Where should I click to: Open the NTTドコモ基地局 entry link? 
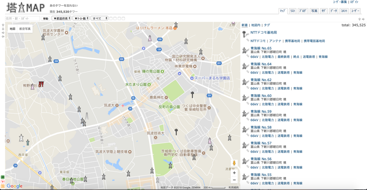tap(263, 32)
